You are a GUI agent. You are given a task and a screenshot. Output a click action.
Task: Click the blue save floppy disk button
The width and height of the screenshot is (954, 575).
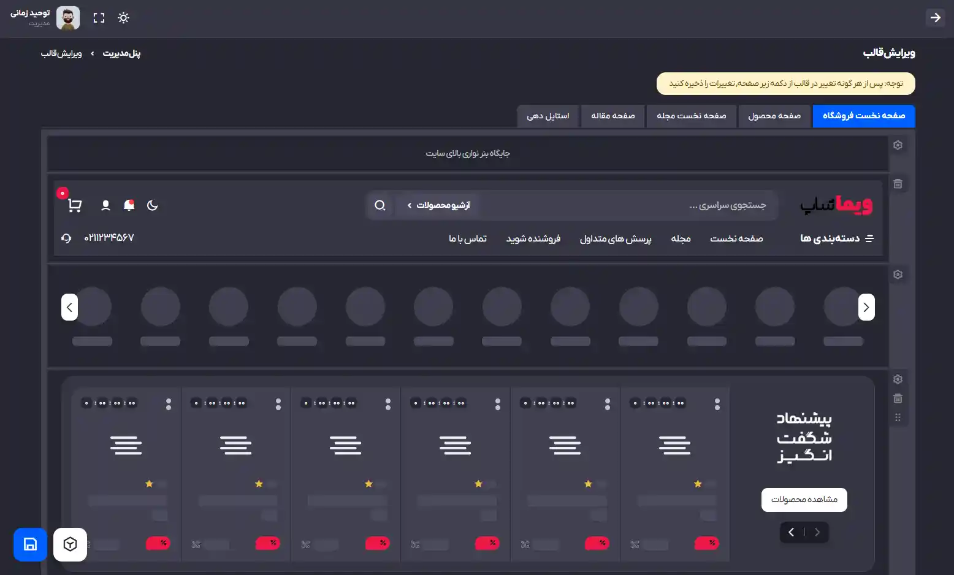point(30,544)
